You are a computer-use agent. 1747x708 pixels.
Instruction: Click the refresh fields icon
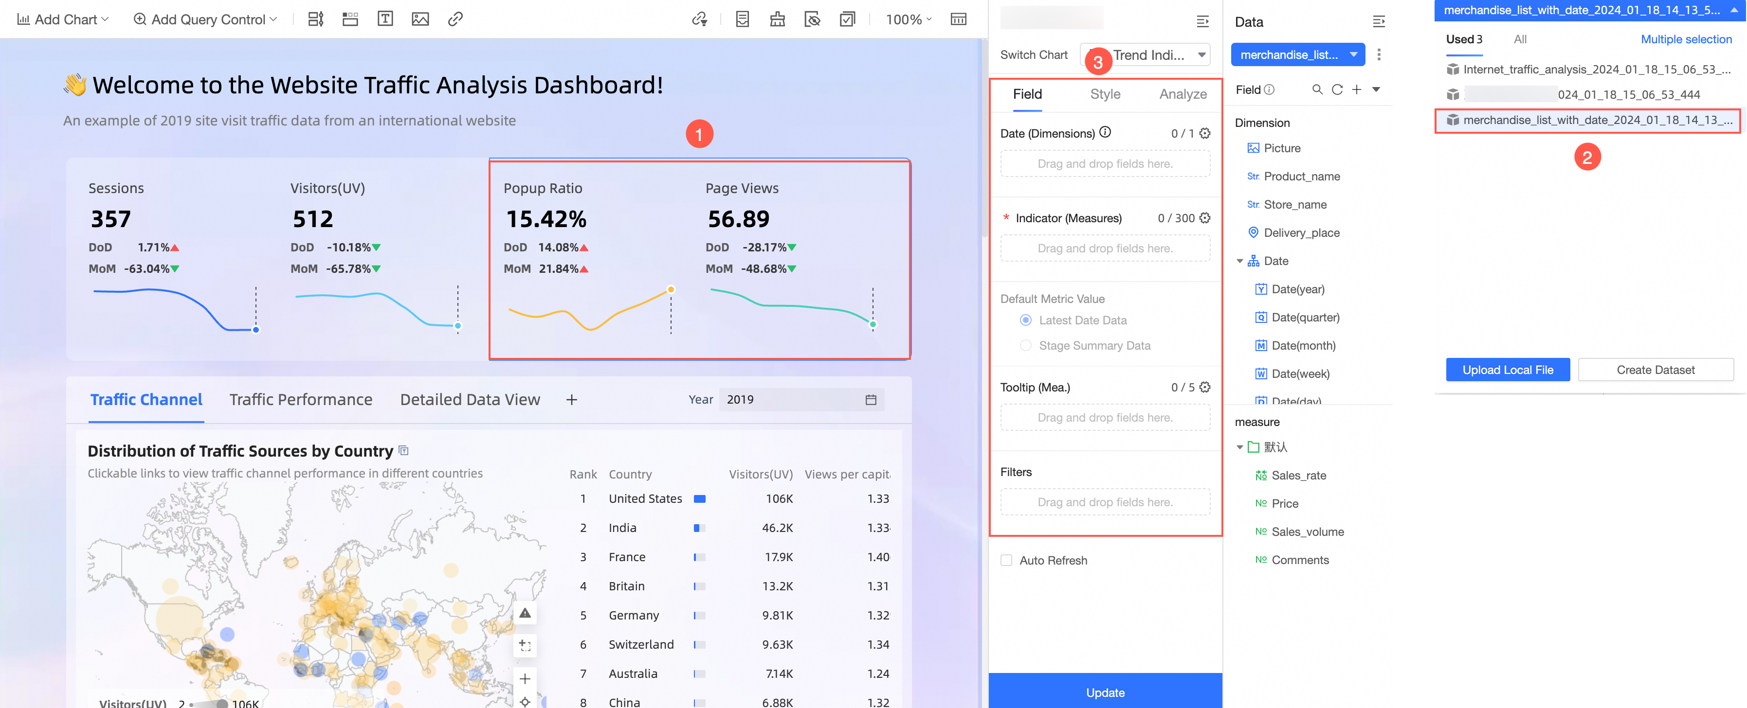(x=1337, y=89)
